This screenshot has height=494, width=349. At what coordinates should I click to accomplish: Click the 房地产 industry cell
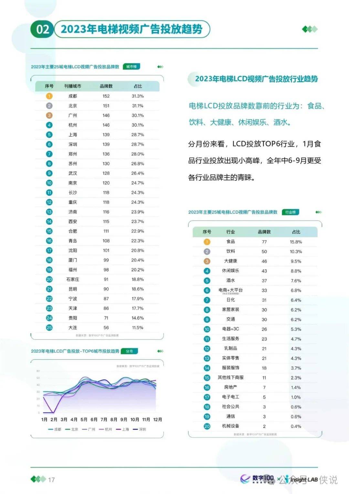point(231,387)
